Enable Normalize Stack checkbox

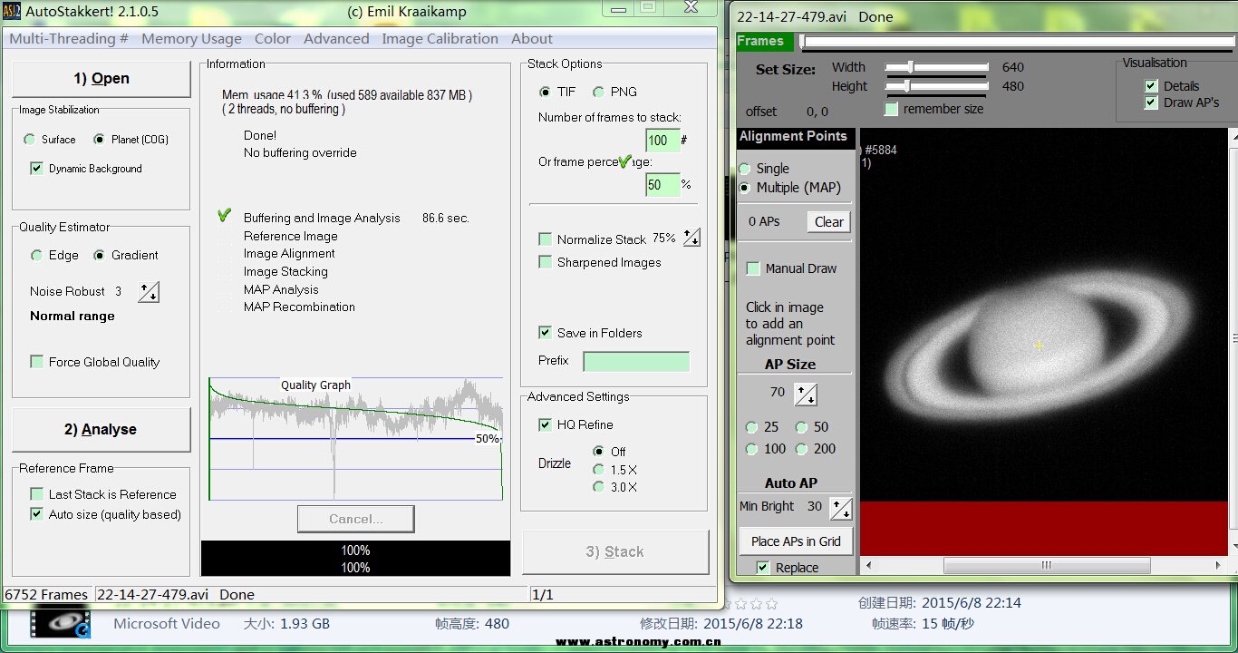tap(545, 239)
